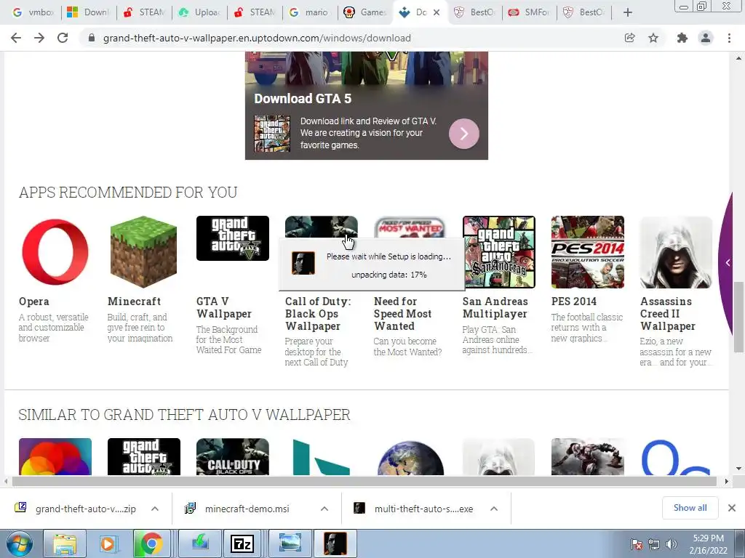This screenshot has width=745, height=558.
Task: Click the Minecraft app title link
Action: click(x=134, y=302)
